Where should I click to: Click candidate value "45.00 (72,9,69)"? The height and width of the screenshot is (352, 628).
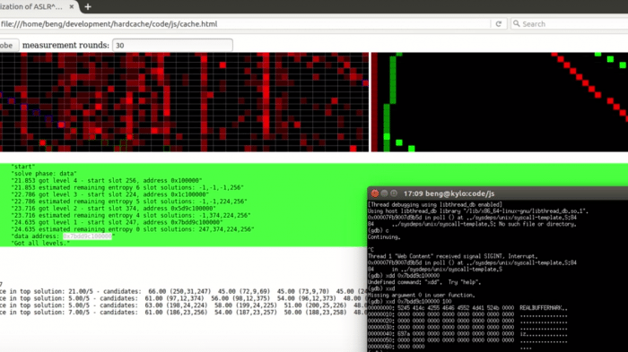click(x=244, y=292)
